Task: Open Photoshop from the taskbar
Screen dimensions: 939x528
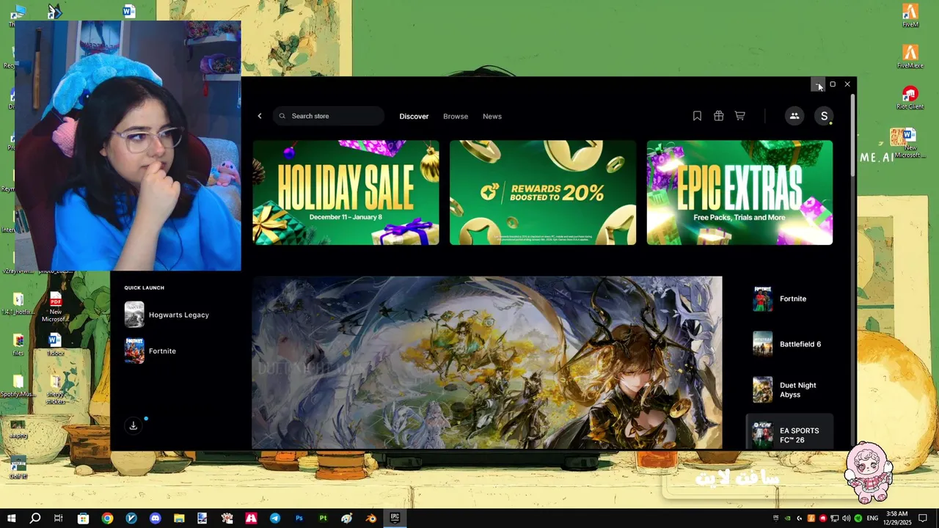Action: [x=299, y=518]
